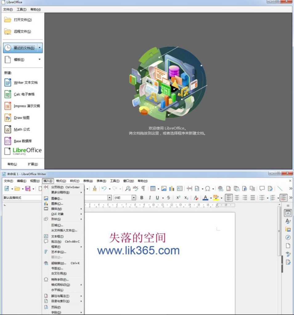The height and width of the screenshot is (315, 294).
Task: Click the Insert Page Break toolbar icon
Action: point(189,189)
